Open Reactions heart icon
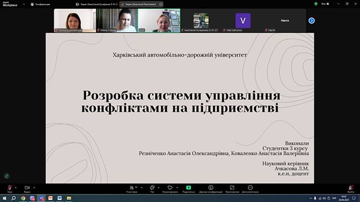360x202 pixels. pos(170,189)
